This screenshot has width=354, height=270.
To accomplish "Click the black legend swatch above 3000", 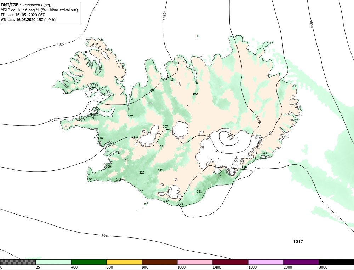I will point(336,262).
